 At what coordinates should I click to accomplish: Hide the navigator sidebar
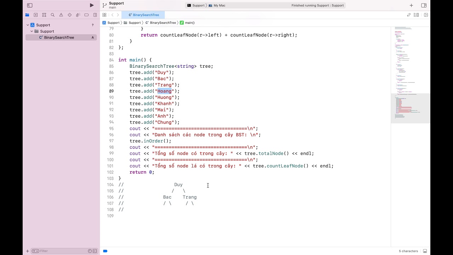(x=30, y=5)
